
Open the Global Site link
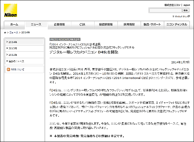181,16
